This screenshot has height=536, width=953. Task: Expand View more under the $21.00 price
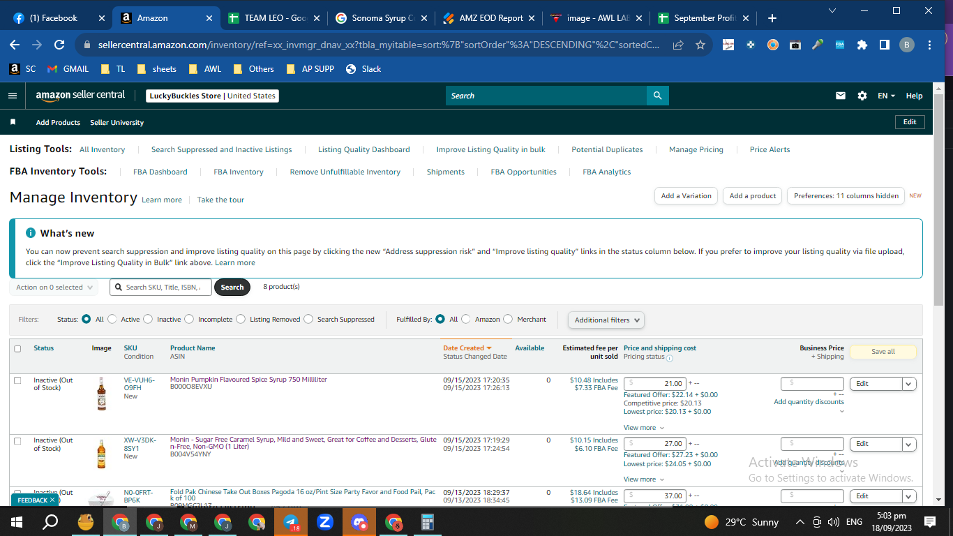tap(643, 428)
